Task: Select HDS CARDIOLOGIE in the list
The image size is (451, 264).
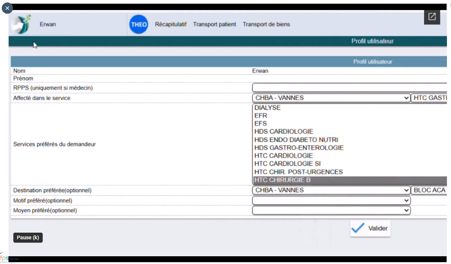Action: (x=284, y=132)
